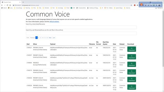Screen dimensions: 164x92
Task: Click the address bar URL
Action: click(30, 5)
